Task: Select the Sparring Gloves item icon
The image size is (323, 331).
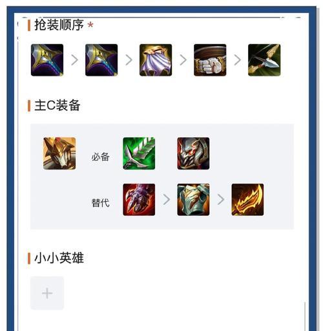Action: tap(210, 60)
